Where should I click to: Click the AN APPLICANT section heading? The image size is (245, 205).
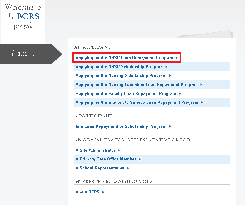92,47
